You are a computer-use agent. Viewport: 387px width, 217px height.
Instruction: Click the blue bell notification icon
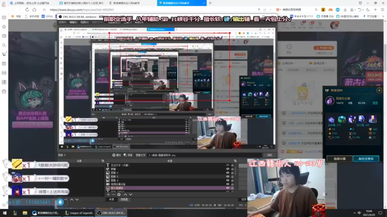60,202
